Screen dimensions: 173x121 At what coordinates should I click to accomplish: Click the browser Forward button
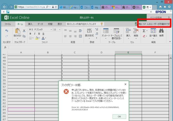(x=11, y=7)
